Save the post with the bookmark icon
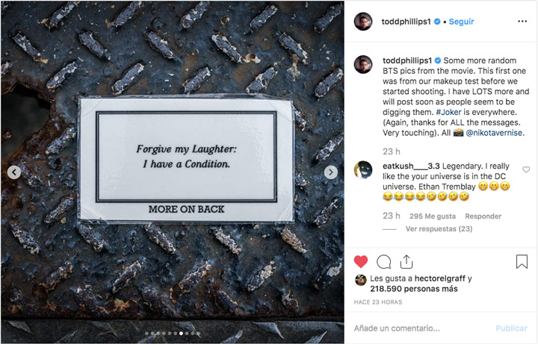 [x=522, y=261]
